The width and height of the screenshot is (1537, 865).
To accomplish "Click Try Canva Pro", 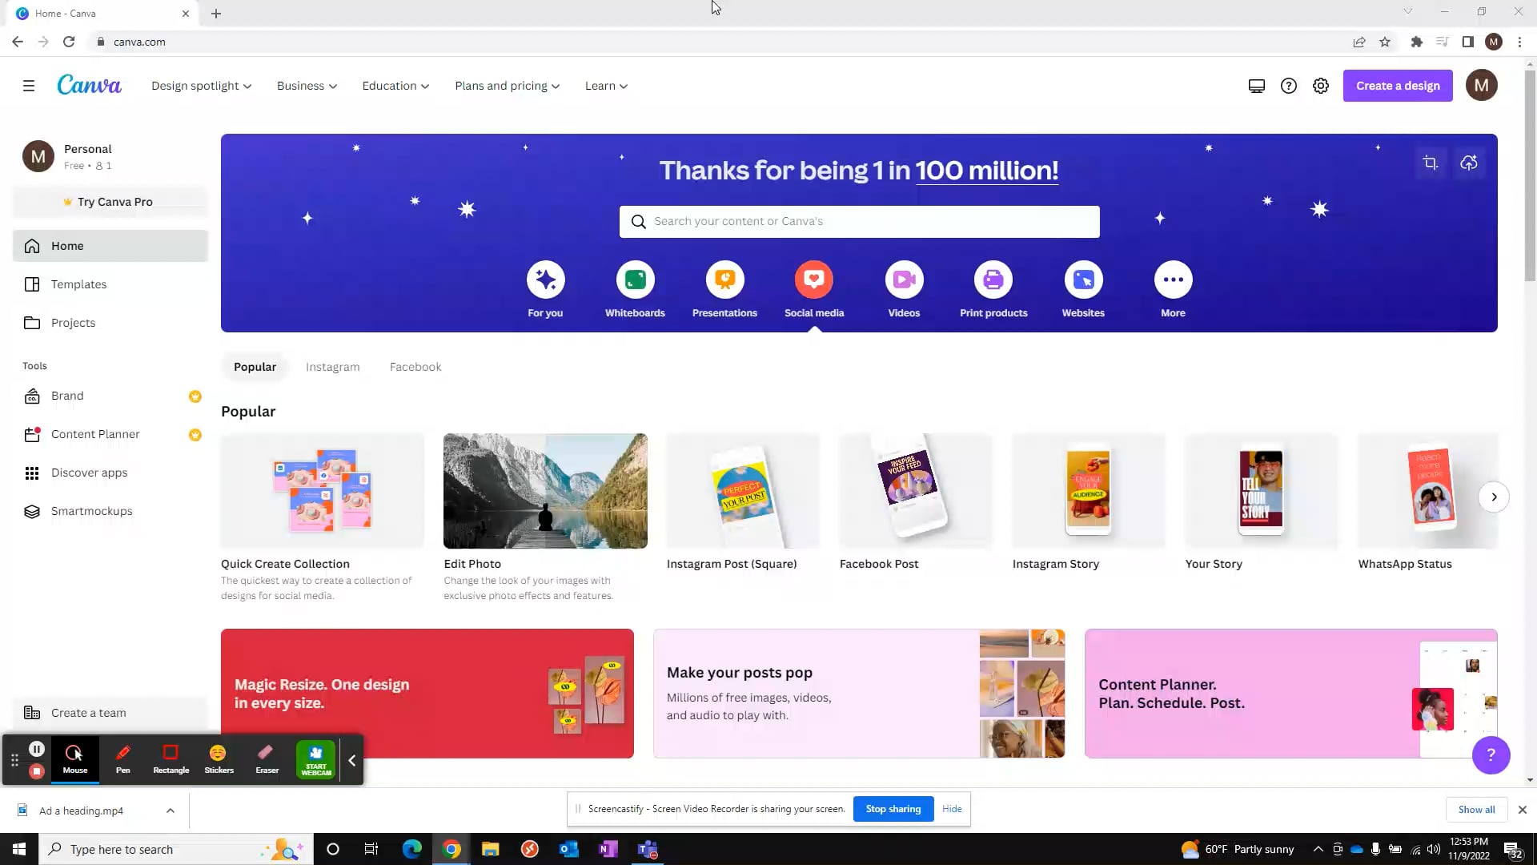I will 110,202.
